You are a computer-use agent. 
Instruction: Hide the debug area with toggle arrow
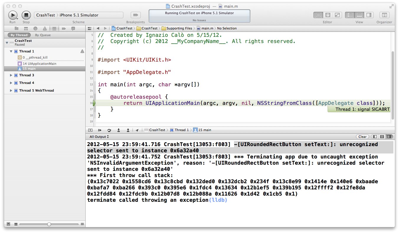(x=90, y=130)
